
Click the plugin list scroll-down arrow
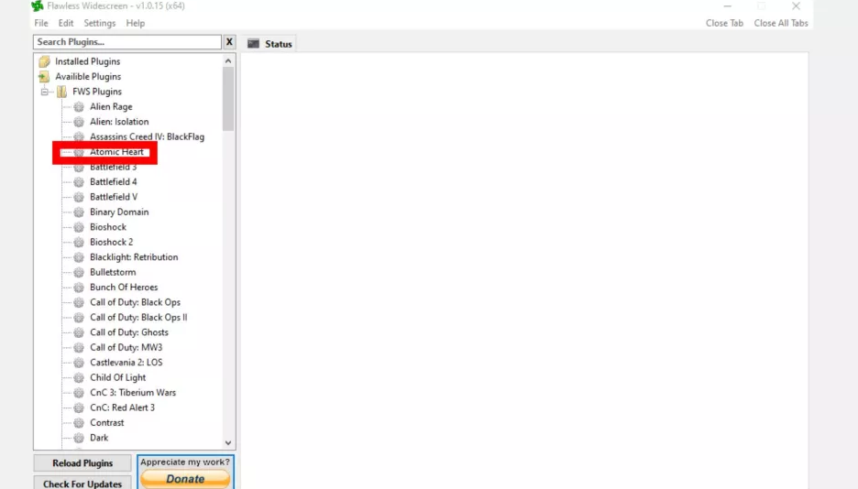(x=228, y=442)
